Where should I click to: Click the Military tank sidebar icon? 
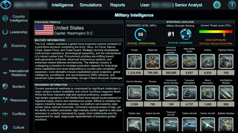(x=5, y=59)
